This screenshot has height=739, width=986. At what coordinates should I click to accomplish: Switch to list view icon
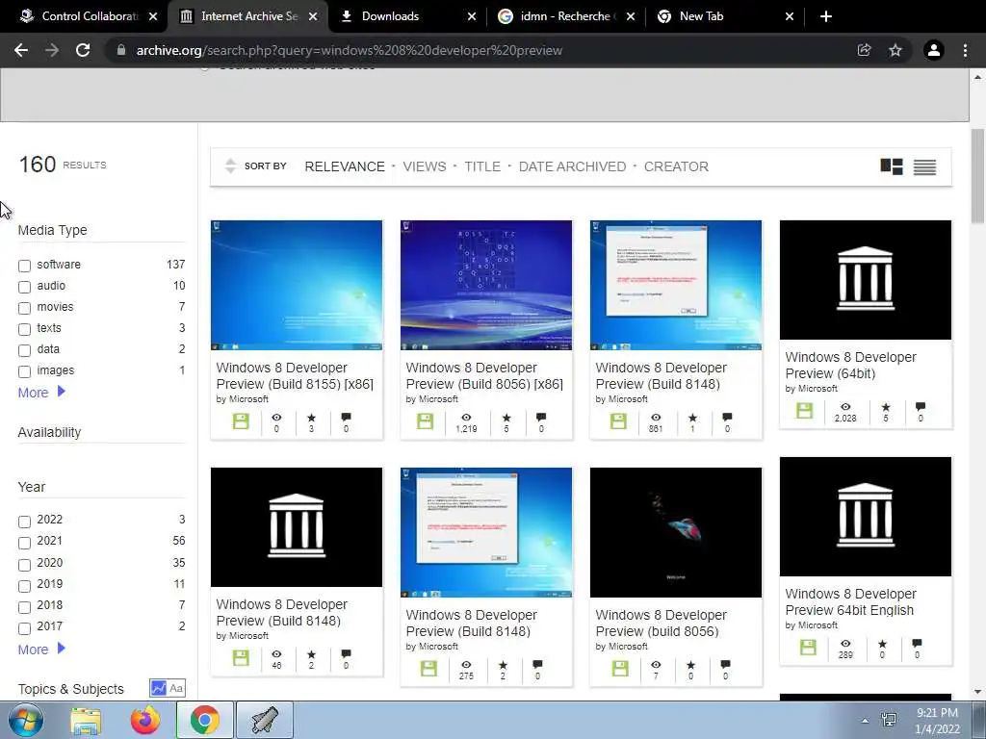(x=925, y=167)
